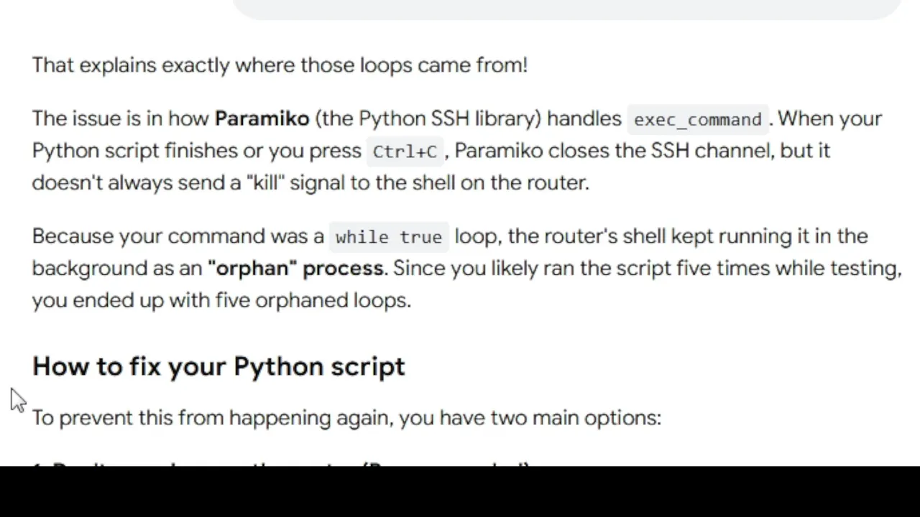Screen dimensions: 920x517
Task: Click the black bar below the page content
Action: 460,492
